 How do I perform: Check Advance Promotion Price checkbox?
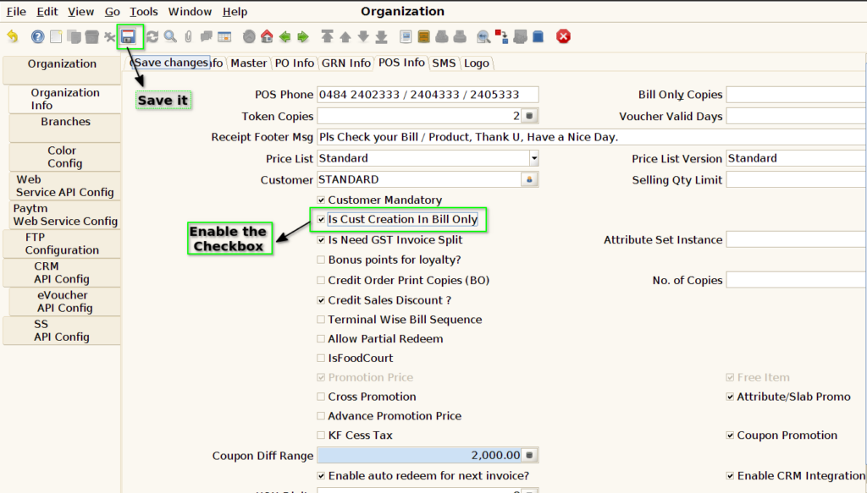pos(321,416)
